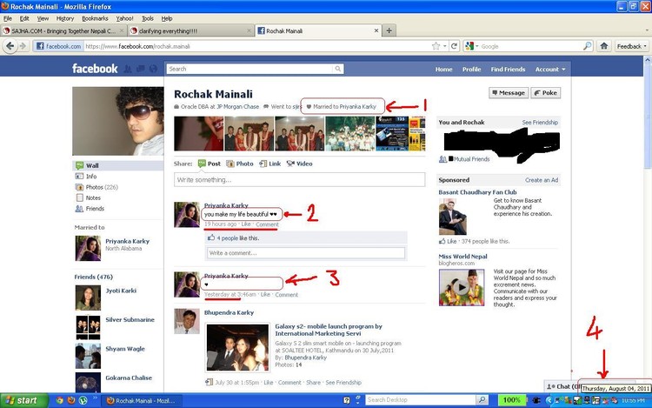Choose the Link share option

(269, 164)
